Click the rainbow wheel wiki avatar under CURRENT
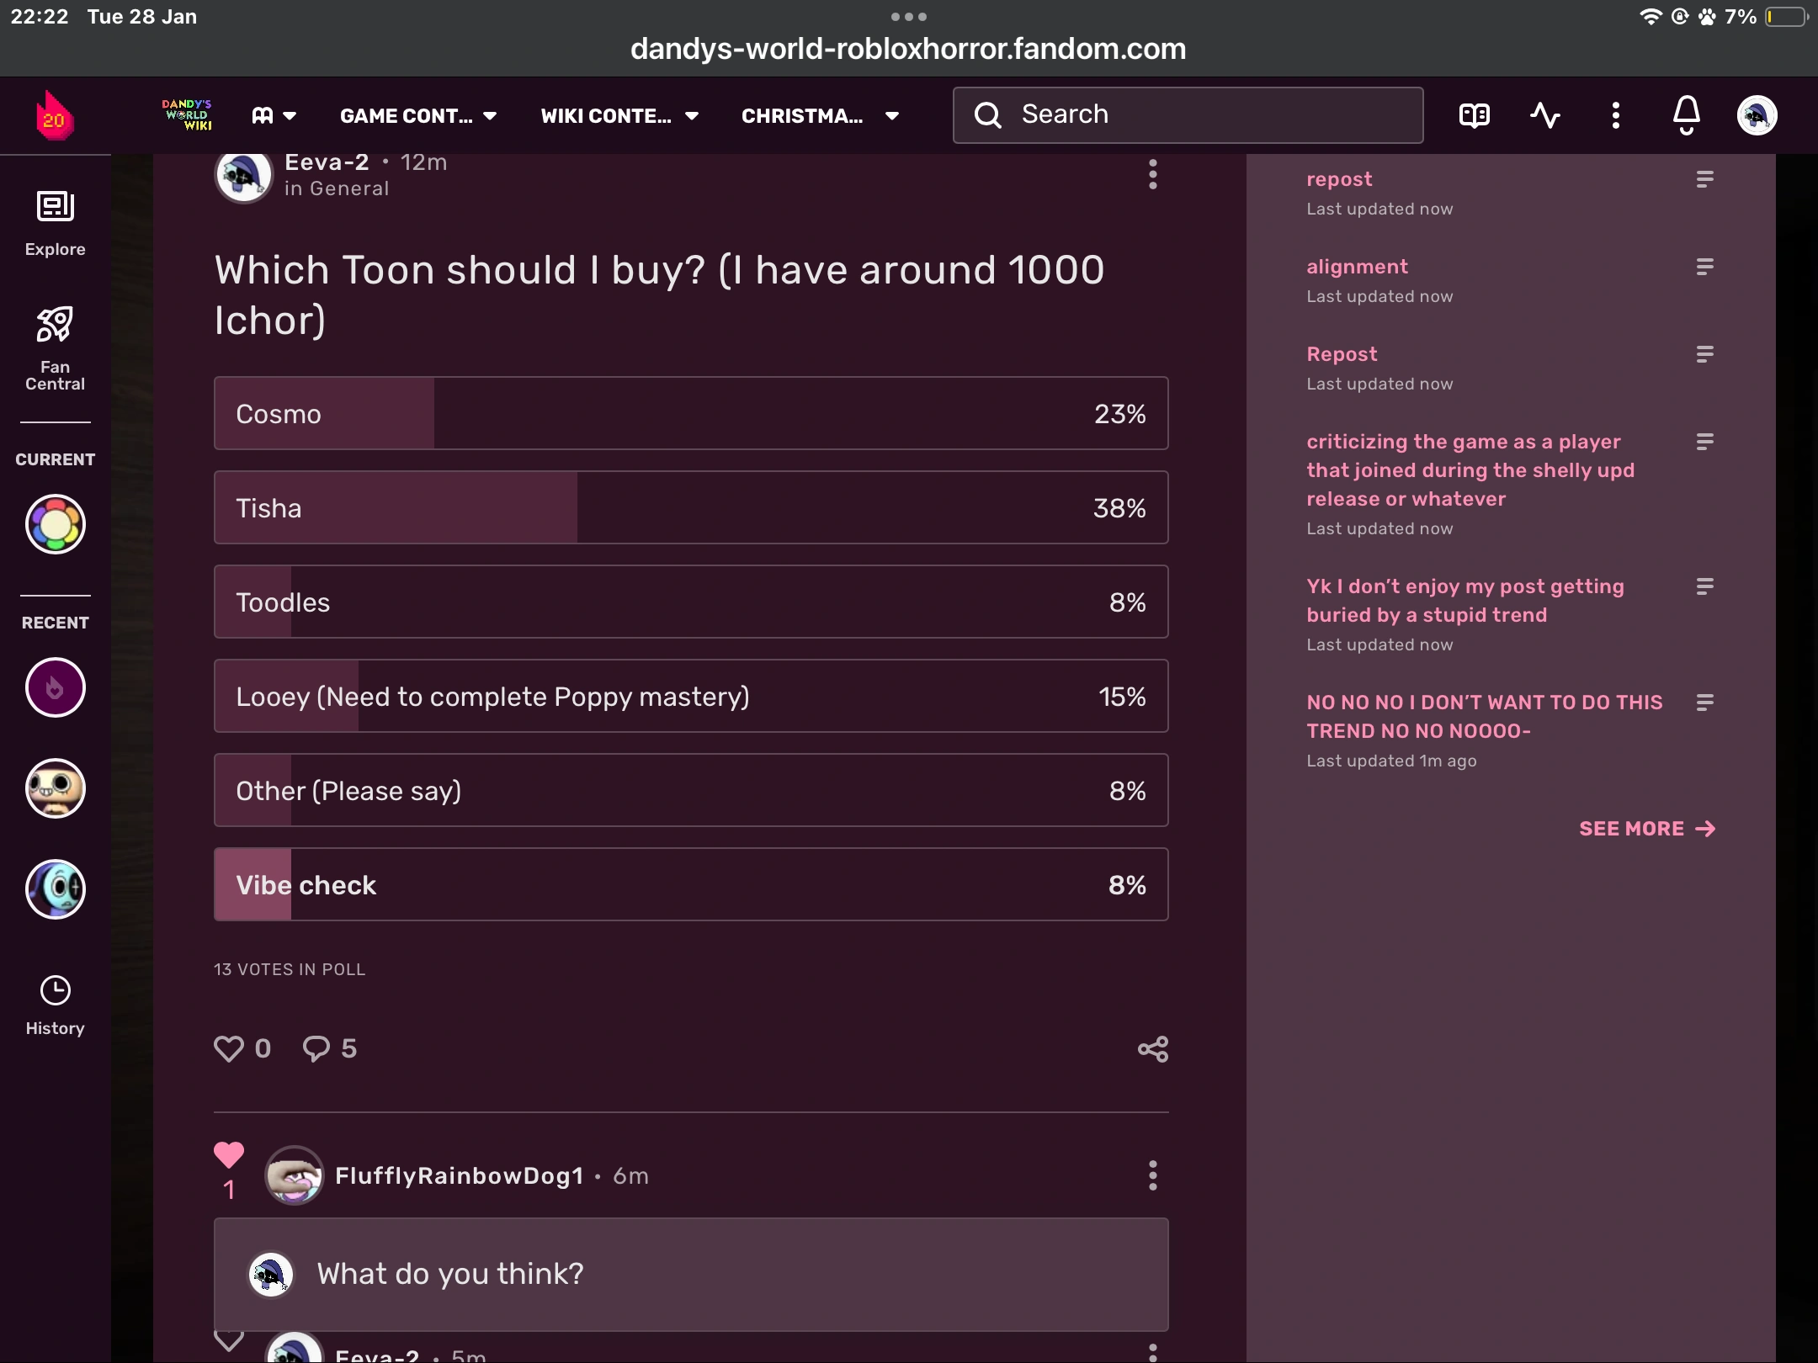Viewport: 1818px width, 1363px height. tap(56, 523)
